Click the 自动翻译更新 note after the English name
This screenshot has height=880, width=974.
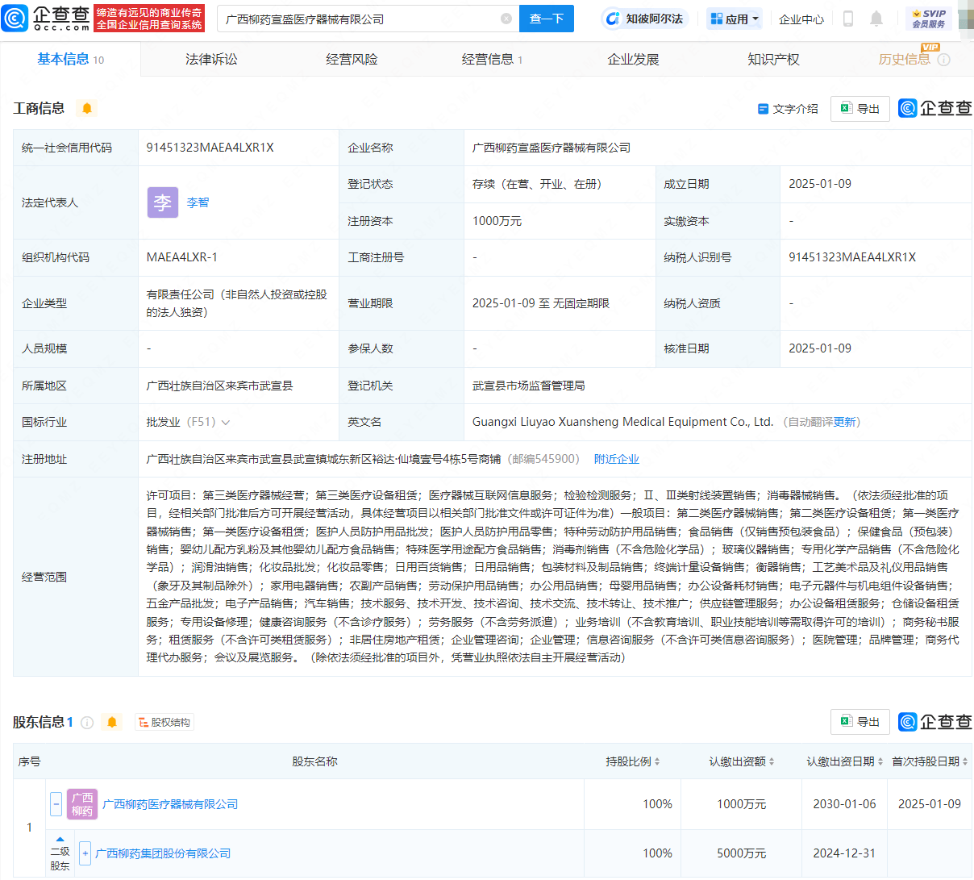pyautogui.click(x=822, y=422)
